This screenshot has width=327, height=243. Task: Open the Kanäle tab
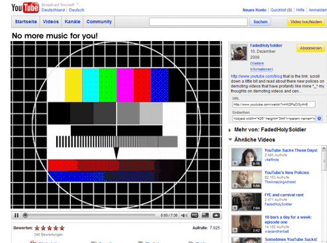coord(72,22)
